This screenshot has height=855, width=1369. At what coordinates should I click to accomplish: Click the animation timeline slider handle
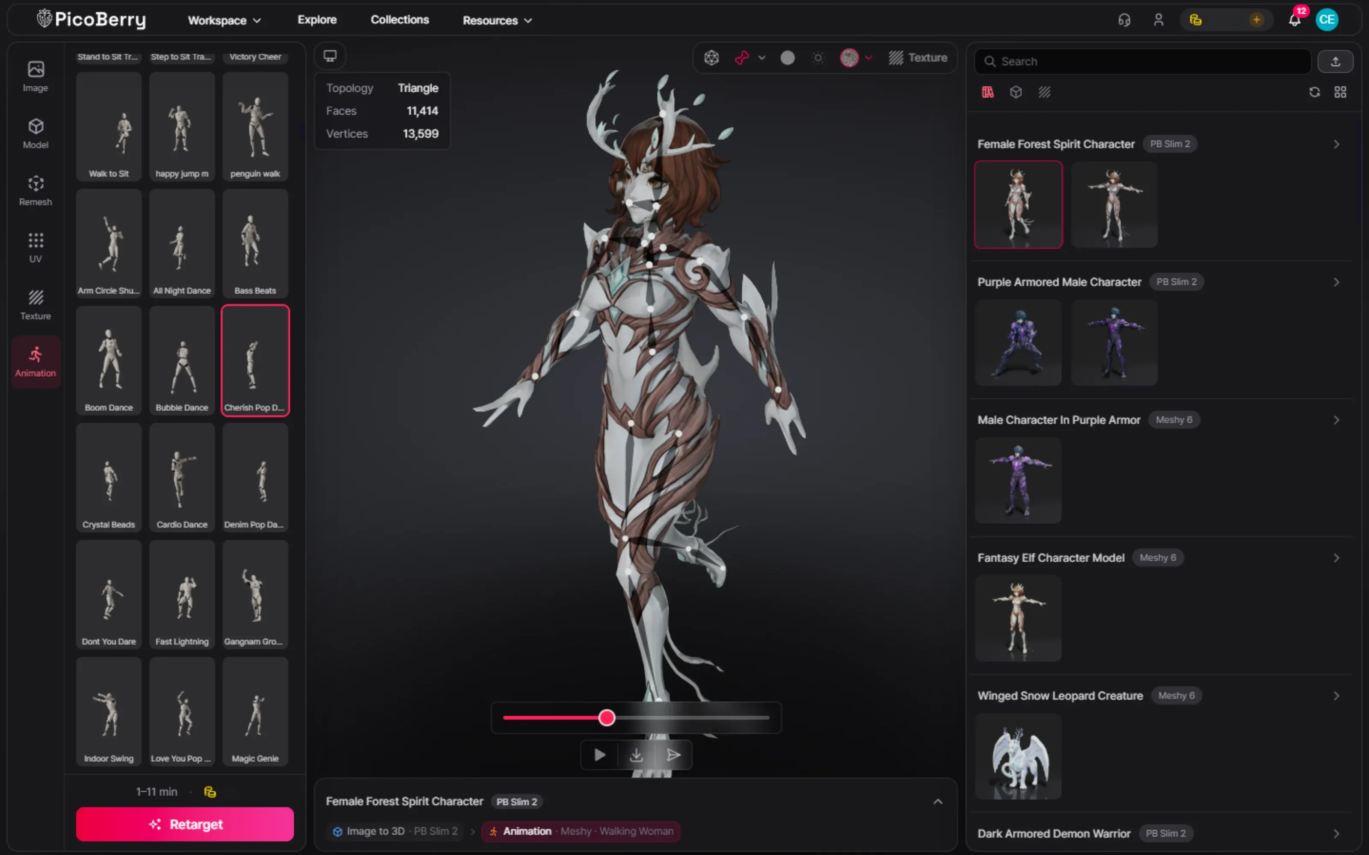click(607, 718)
